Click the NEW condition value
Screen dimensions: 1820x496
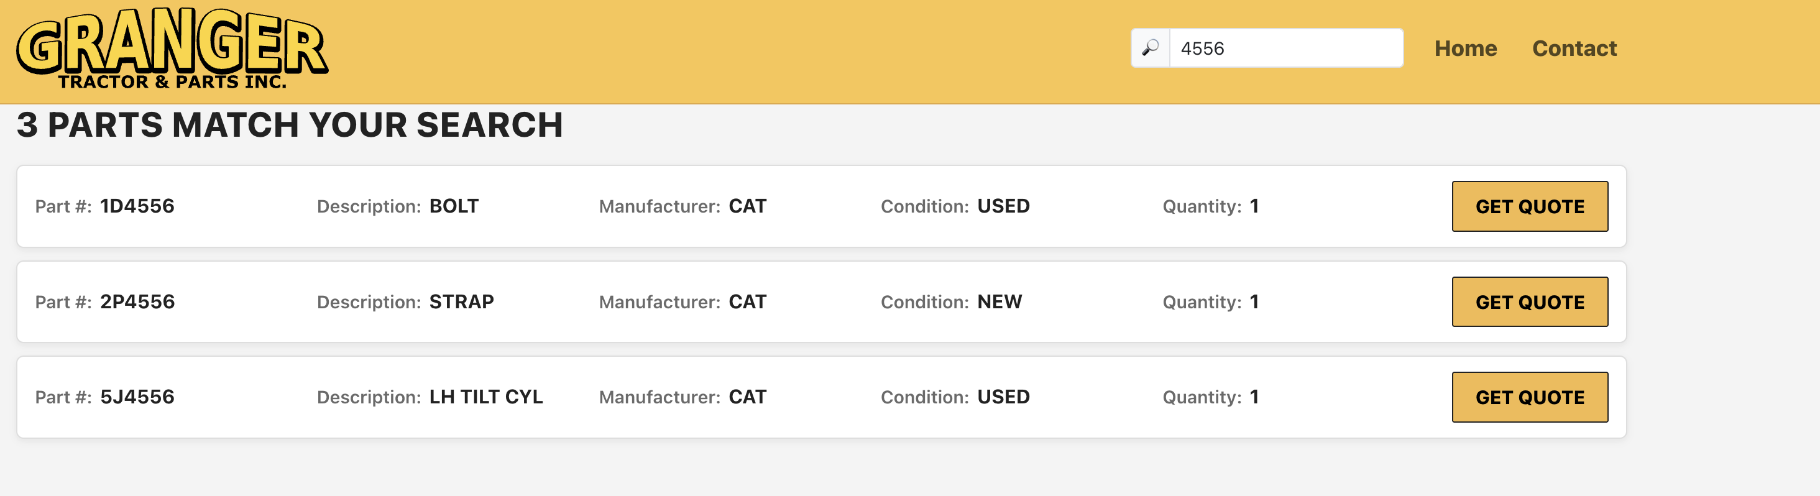[x=999, y=301]
